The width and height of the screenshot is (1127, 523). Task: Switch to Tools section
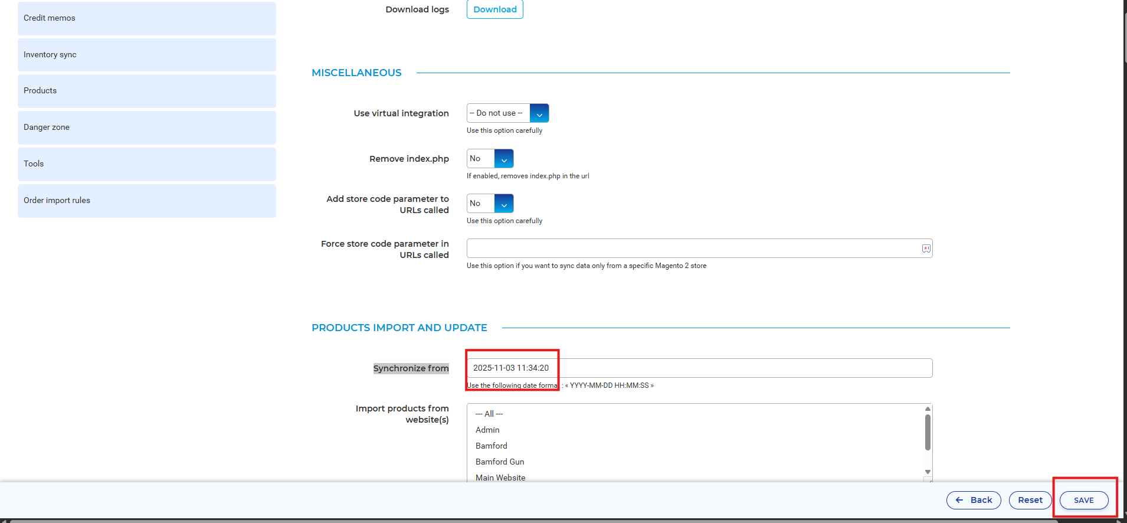click(x=146, y=164)
